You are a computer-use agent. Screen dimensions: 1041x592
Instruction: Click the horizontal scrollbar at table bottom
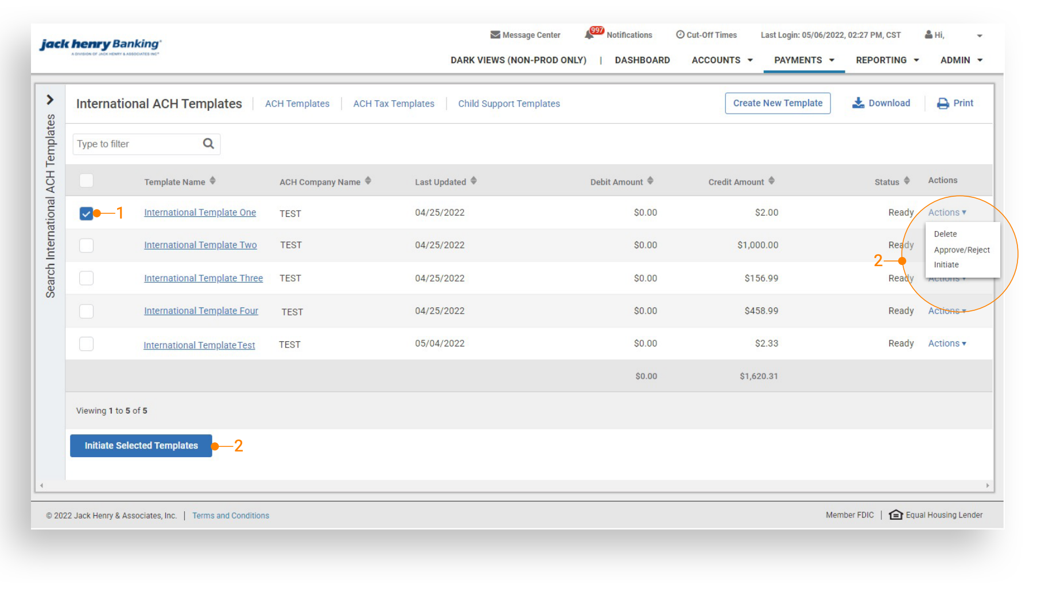[x=514, y=485]
